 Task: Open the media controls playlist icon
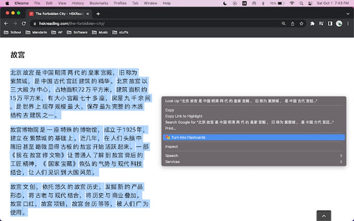click(321, 24)
